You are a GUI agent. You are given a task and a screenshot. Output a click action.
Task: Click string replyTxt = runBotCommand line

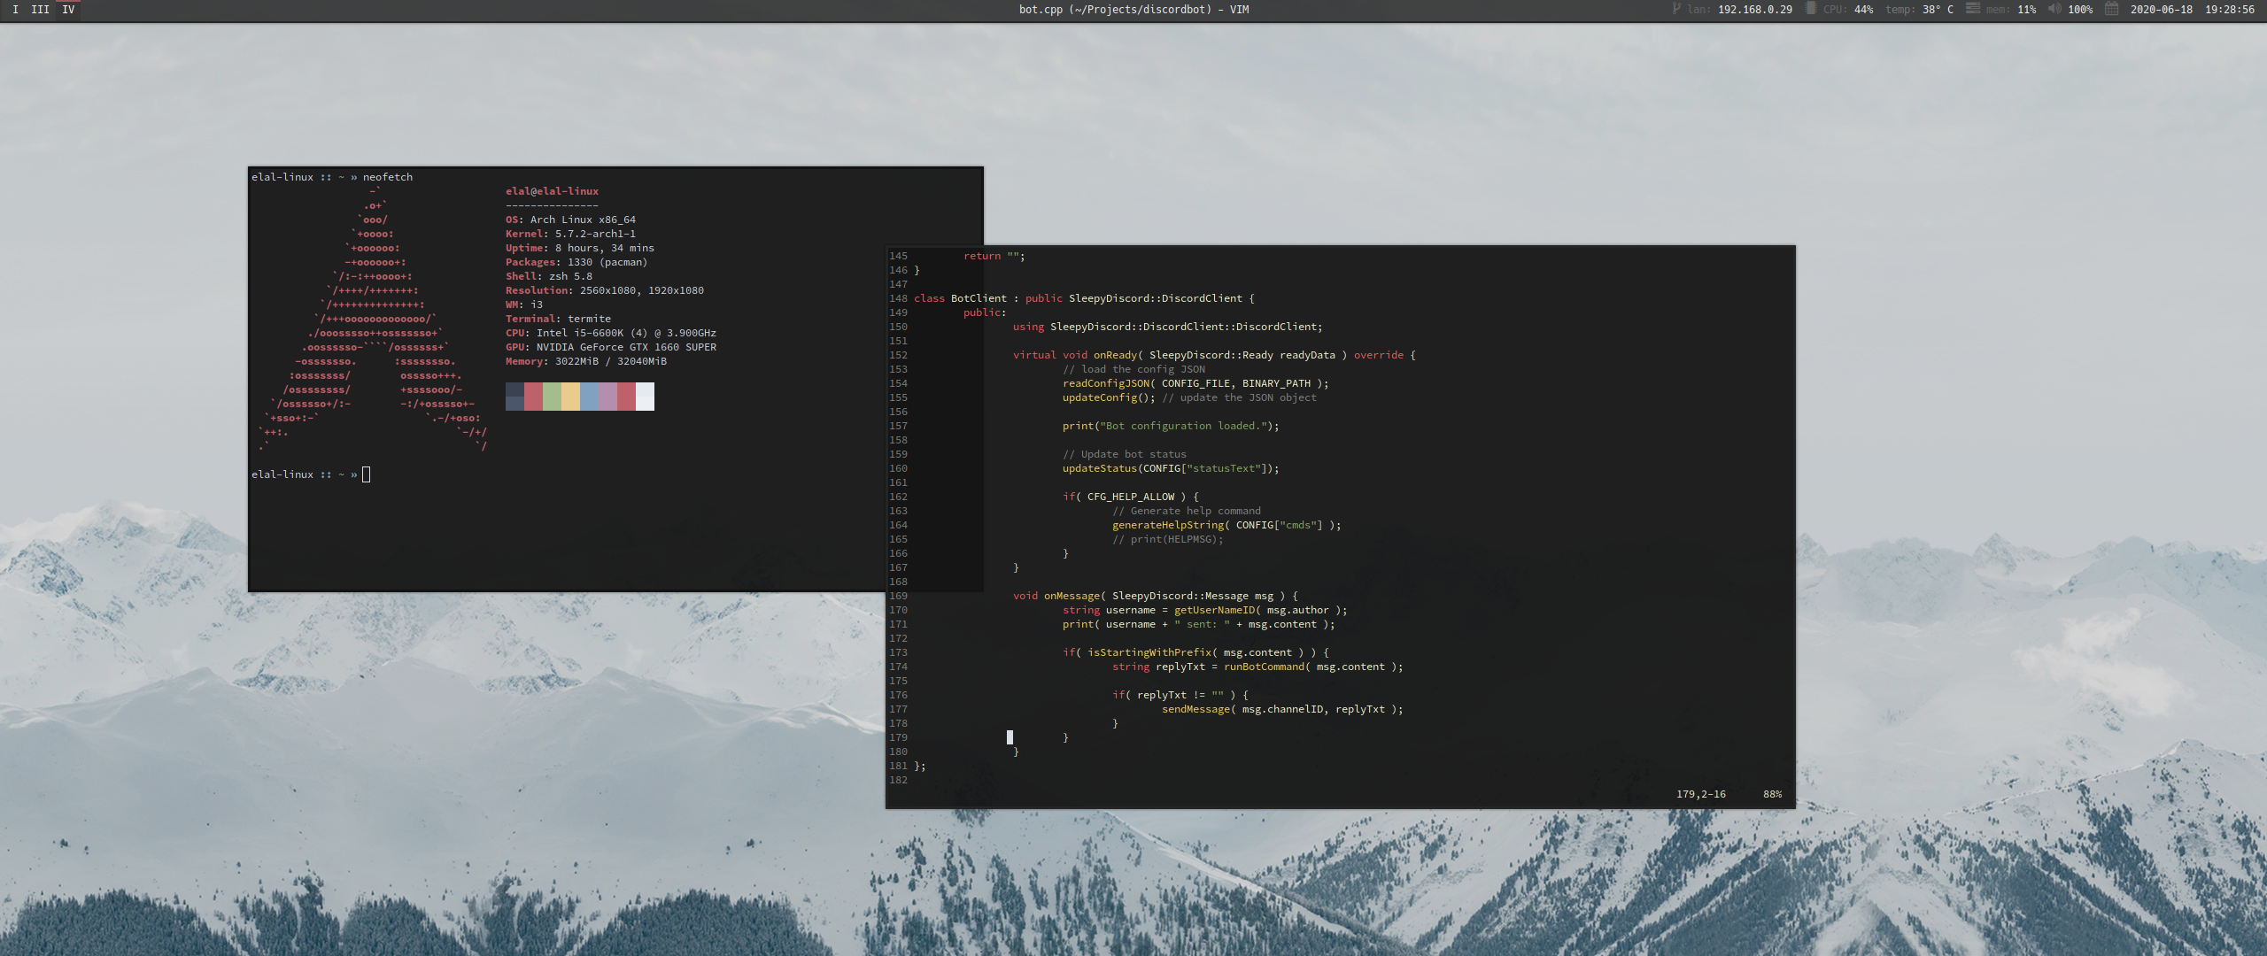click(x=1257, y=667)
